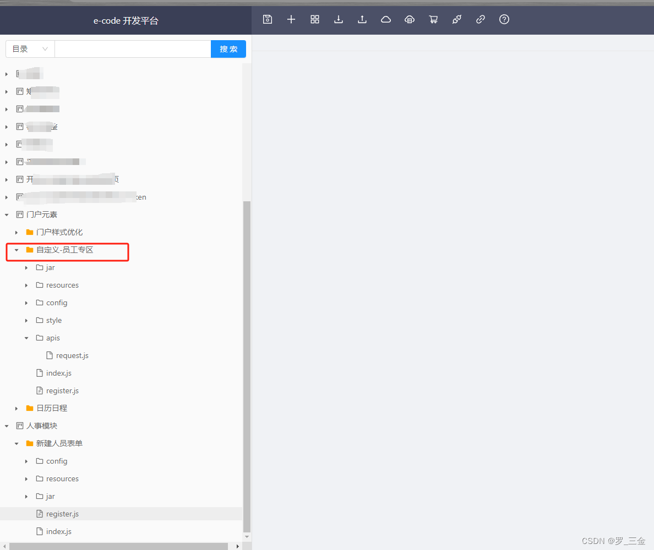Click the save icon in toolbar
The image size is (654, 550).
[x=268, y=20]
